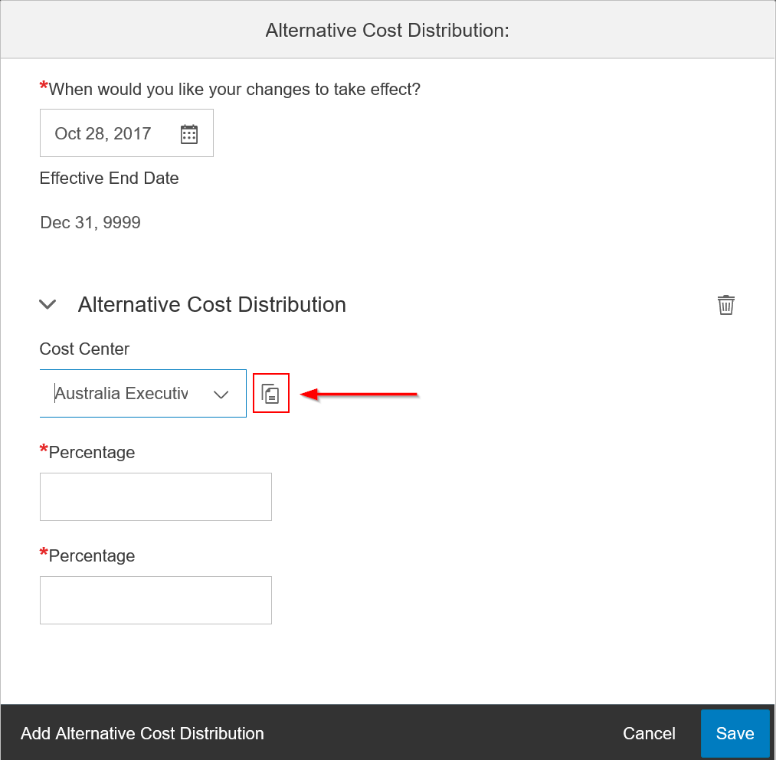Click the Effective End Date label
776x760 pixels.
click(109, 179)
